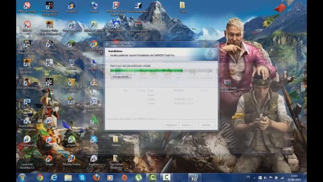The image size is (323, 182).
Task: Select the GTA San Andreas shortcut
Action: point(27,84)
